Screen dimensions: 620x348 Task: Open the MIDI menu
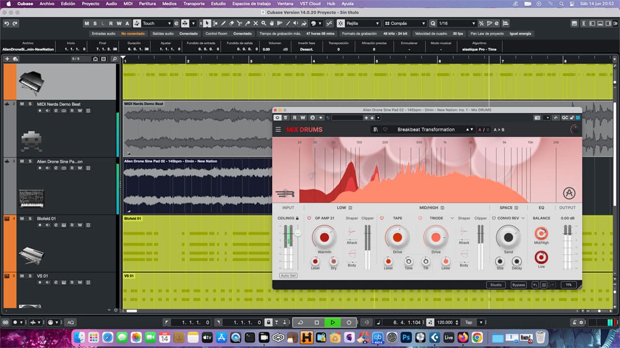coord(128,4)
